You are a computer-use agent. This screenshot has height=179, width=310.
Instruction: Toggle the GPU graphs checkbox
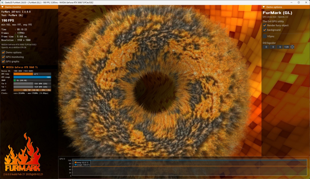coord(3,62)
